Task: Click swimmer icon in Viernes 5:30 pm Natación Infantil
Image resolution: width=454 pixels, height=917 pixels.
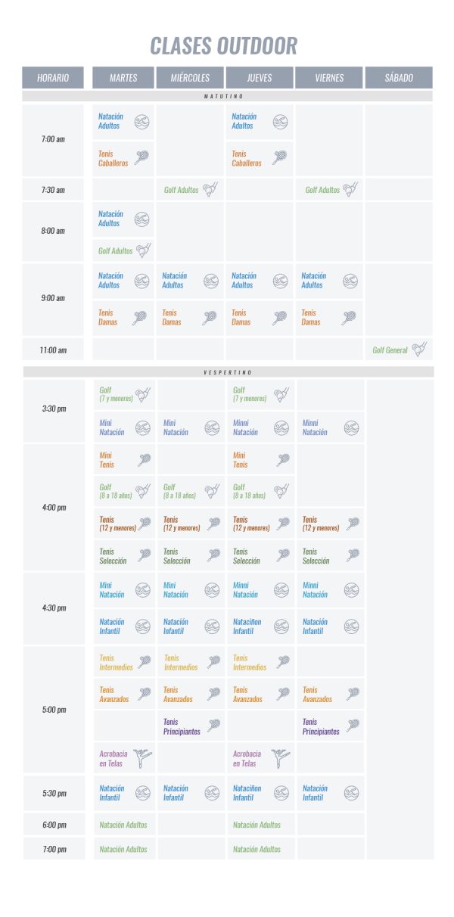Action: coord(351,792)
